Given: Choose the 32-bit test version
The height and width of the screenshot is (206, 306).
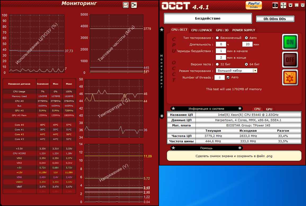Looking at the screenshot, I should pyautogui.click(x=217, y=64).
